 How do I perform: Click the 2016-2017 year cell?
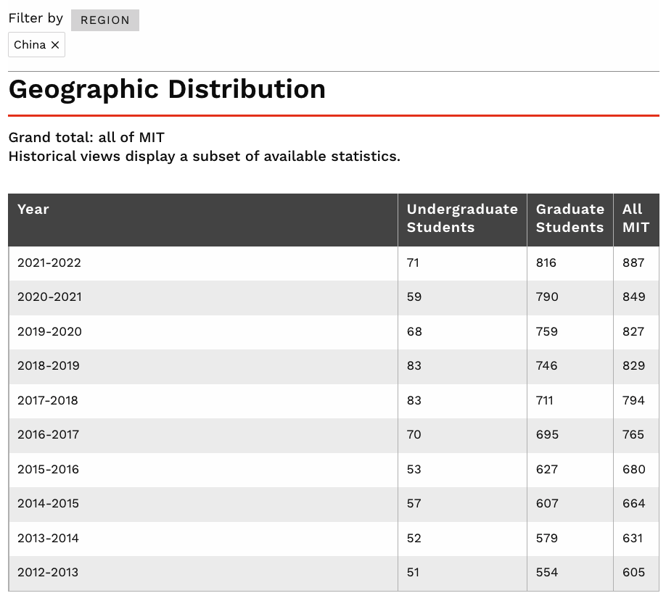[49, 435]
